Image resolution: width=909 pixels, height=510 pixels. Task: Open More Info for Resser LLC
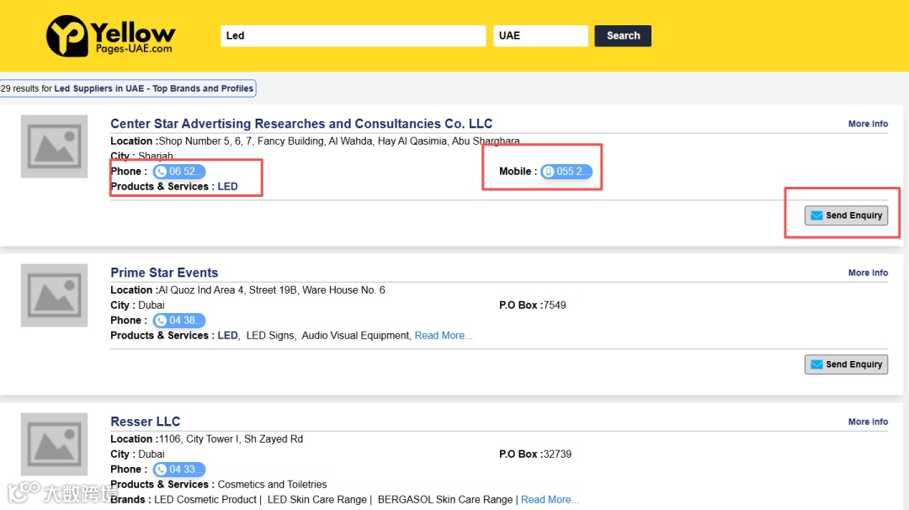tap(868, 422)
